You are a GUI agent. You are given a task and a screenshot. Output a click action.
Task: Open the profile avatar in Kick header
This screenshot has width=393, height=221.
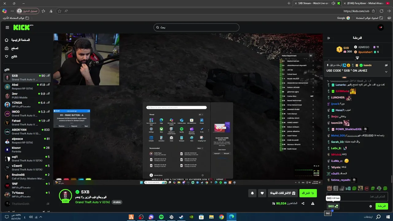381,28
